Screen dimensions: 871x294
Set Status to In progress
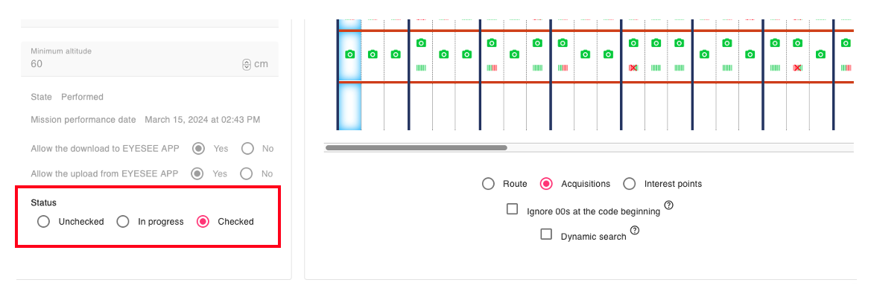click(x=123, y=222)
